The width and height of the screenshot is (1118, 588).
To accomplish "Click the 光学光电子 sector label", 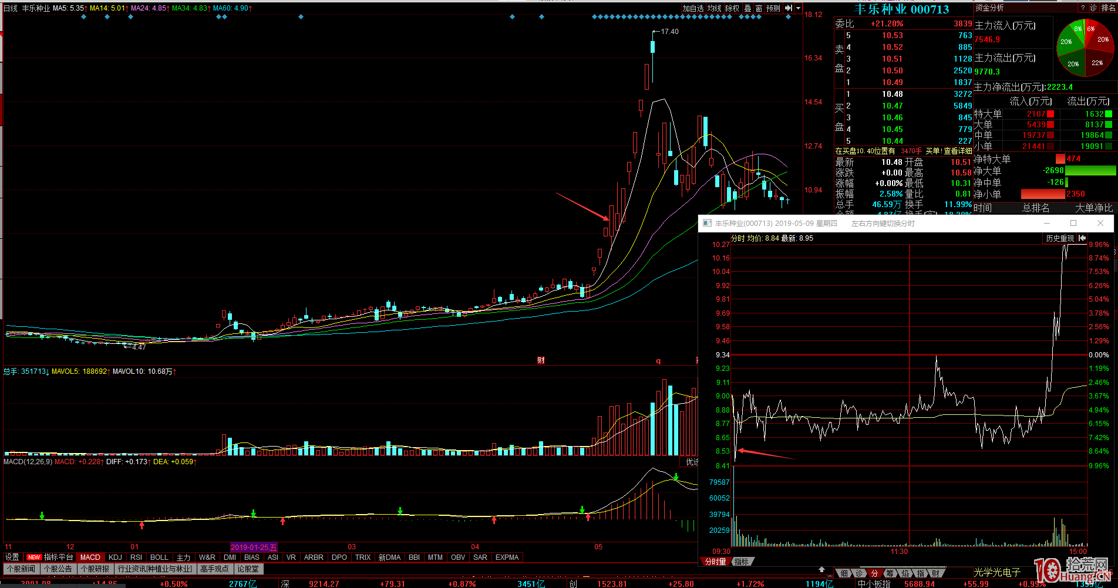I will (x=997, y=572).
